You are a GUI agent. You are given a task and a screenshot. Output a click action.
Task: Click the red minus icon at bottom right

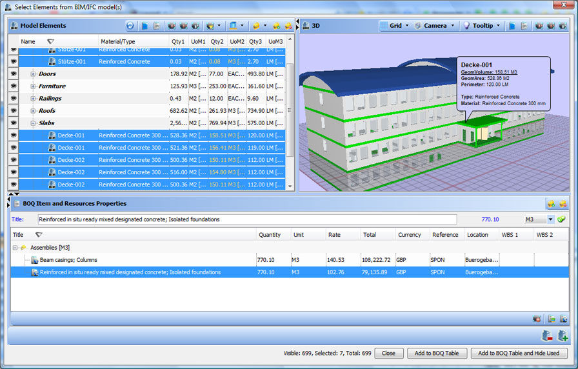click(547, 335)
